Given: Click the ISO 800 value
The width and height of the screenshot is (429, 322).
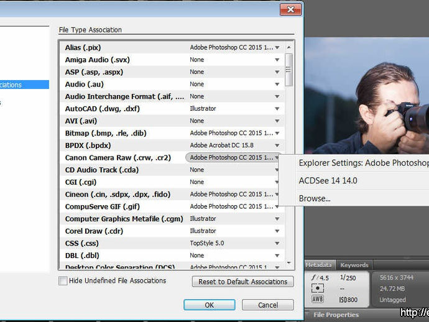Looking at the screenshot, I should [x=348, y=300].
